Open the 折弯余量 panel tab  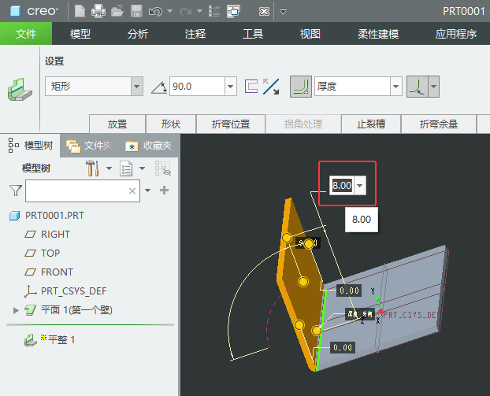pyautogui.click(x=439, y=124)
